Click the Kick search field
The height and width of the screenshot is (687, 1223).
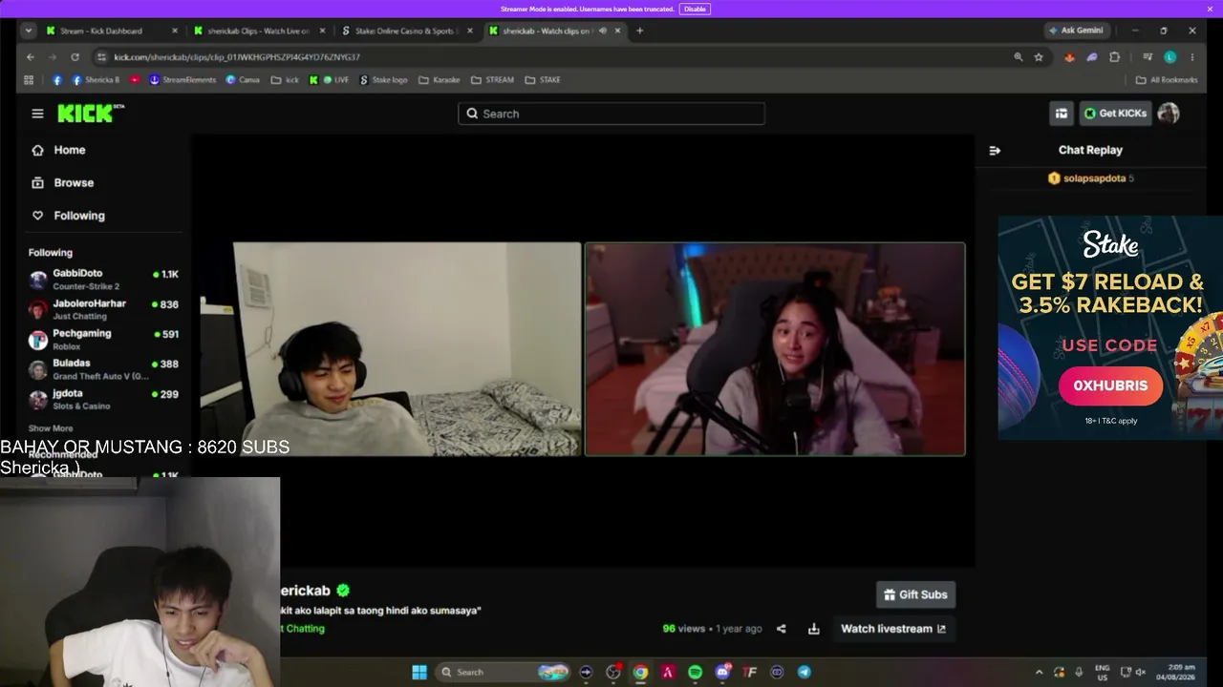click(611, 114)
